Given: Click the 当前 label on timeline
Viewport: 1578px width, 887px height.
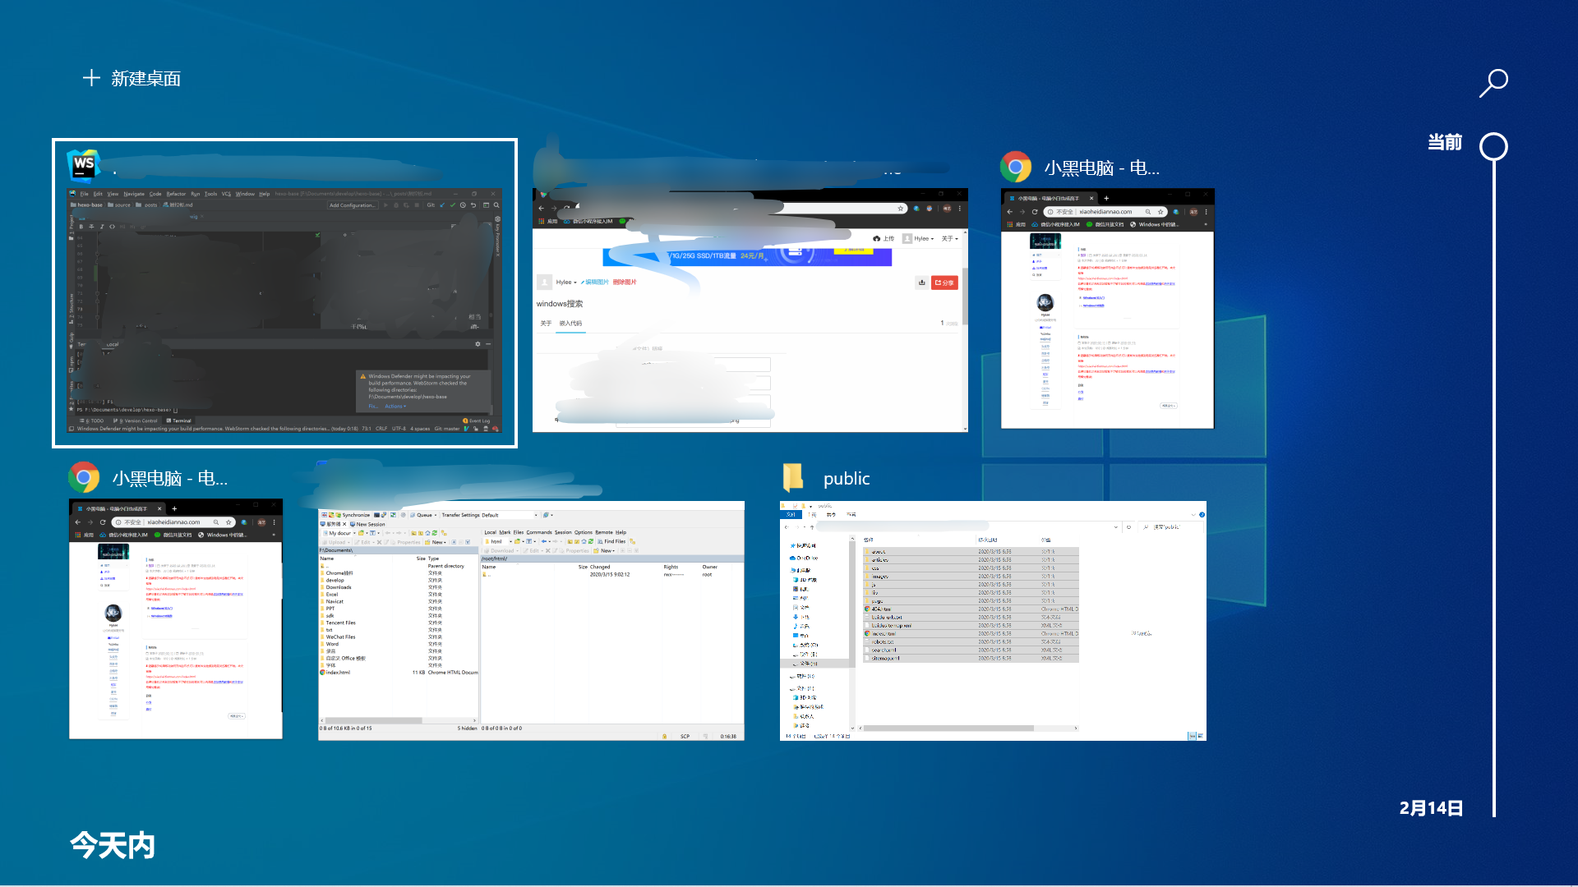Looking at the screenshot, I should pos(1444,143).
